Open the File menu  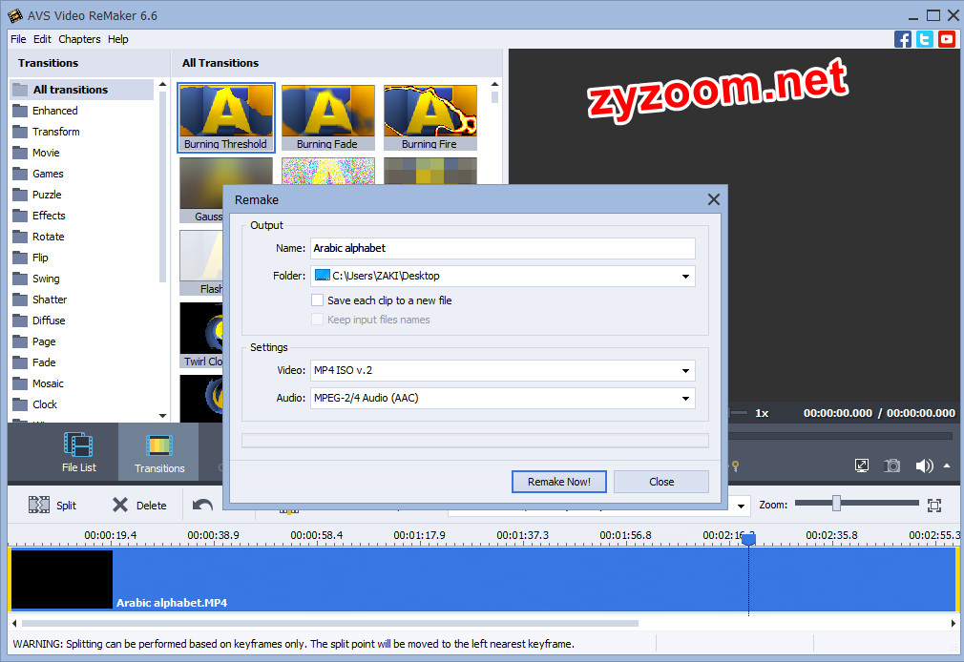point(18,39)
